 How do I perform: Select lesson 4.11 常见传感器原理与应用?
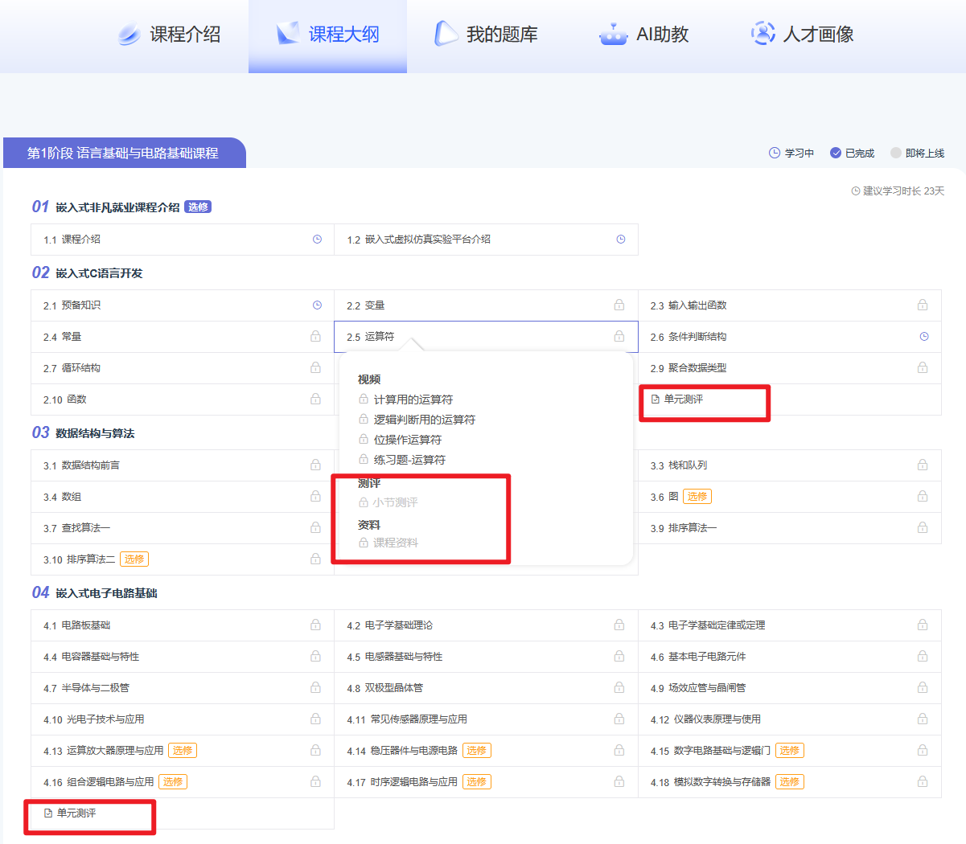click(x=486, y=719)
